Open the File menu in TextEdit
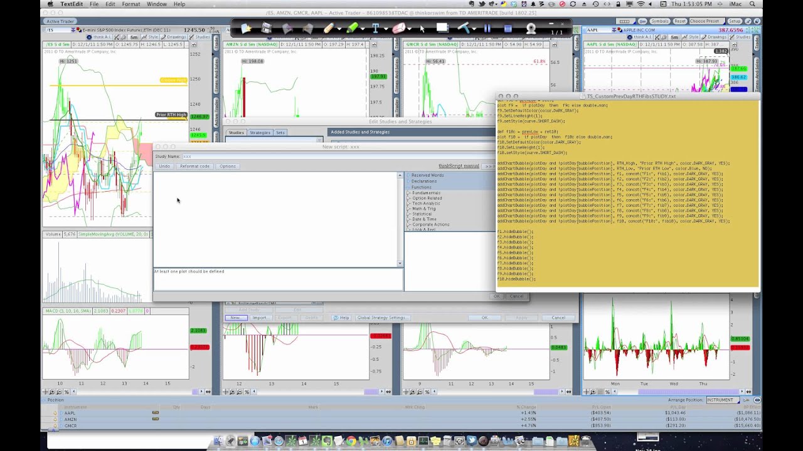Image resolution: width=803 pixels, height=451 pixels. (x=94, y=4)
